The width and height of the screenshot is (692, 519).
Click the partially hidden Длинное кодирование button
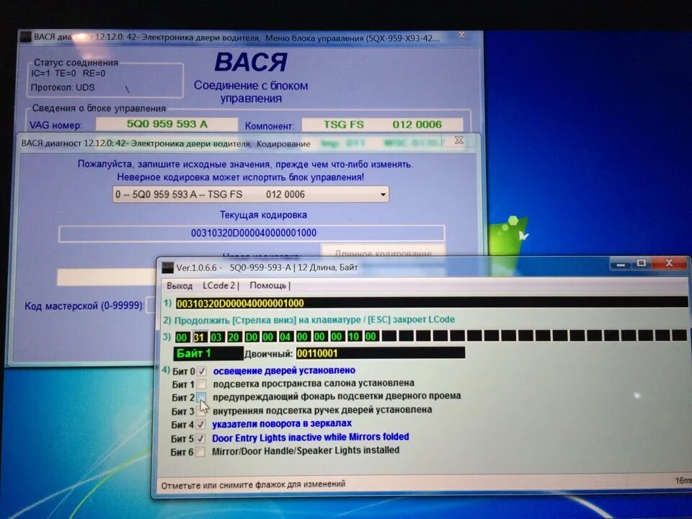click(383, 252)
